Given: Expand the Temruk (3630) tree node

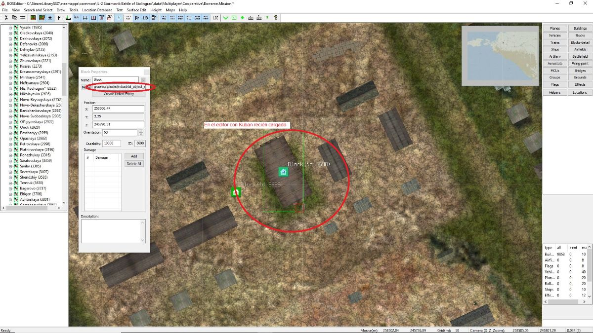Looking at the screenshot, I should pos(11,183).
